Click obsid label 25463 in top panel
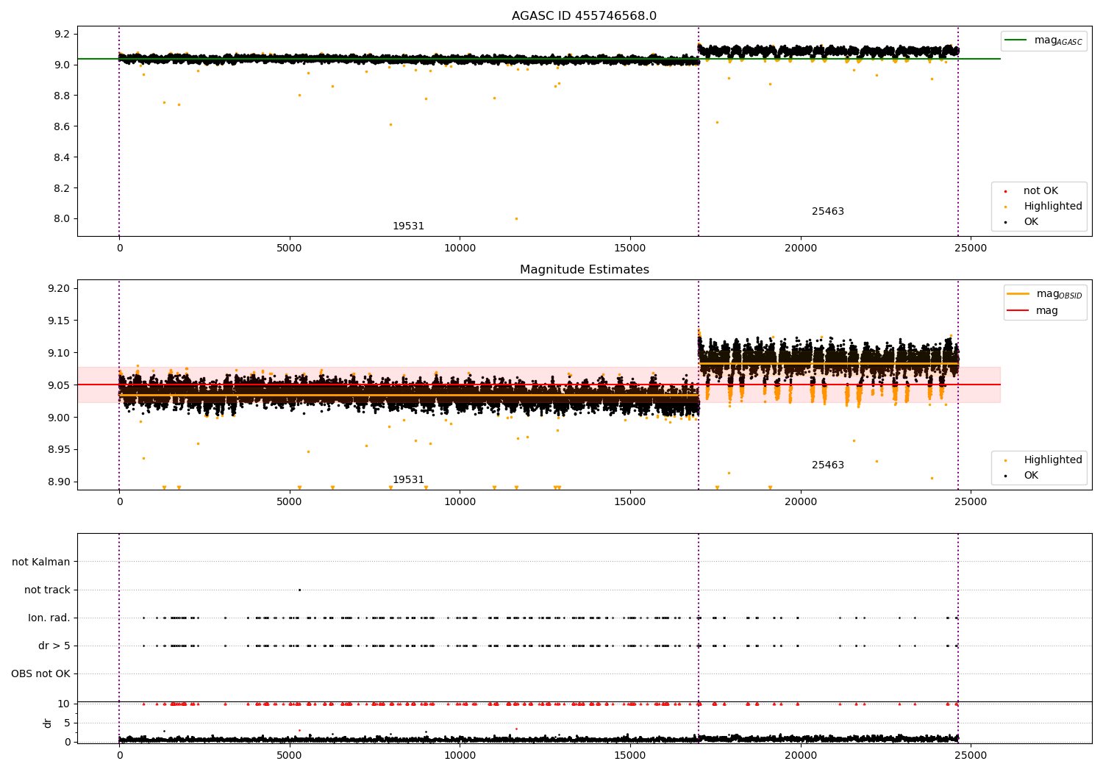 [828, 212]
